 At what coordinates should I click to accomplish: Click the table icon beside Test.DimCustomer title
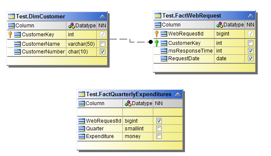click(x=12, y=16)
